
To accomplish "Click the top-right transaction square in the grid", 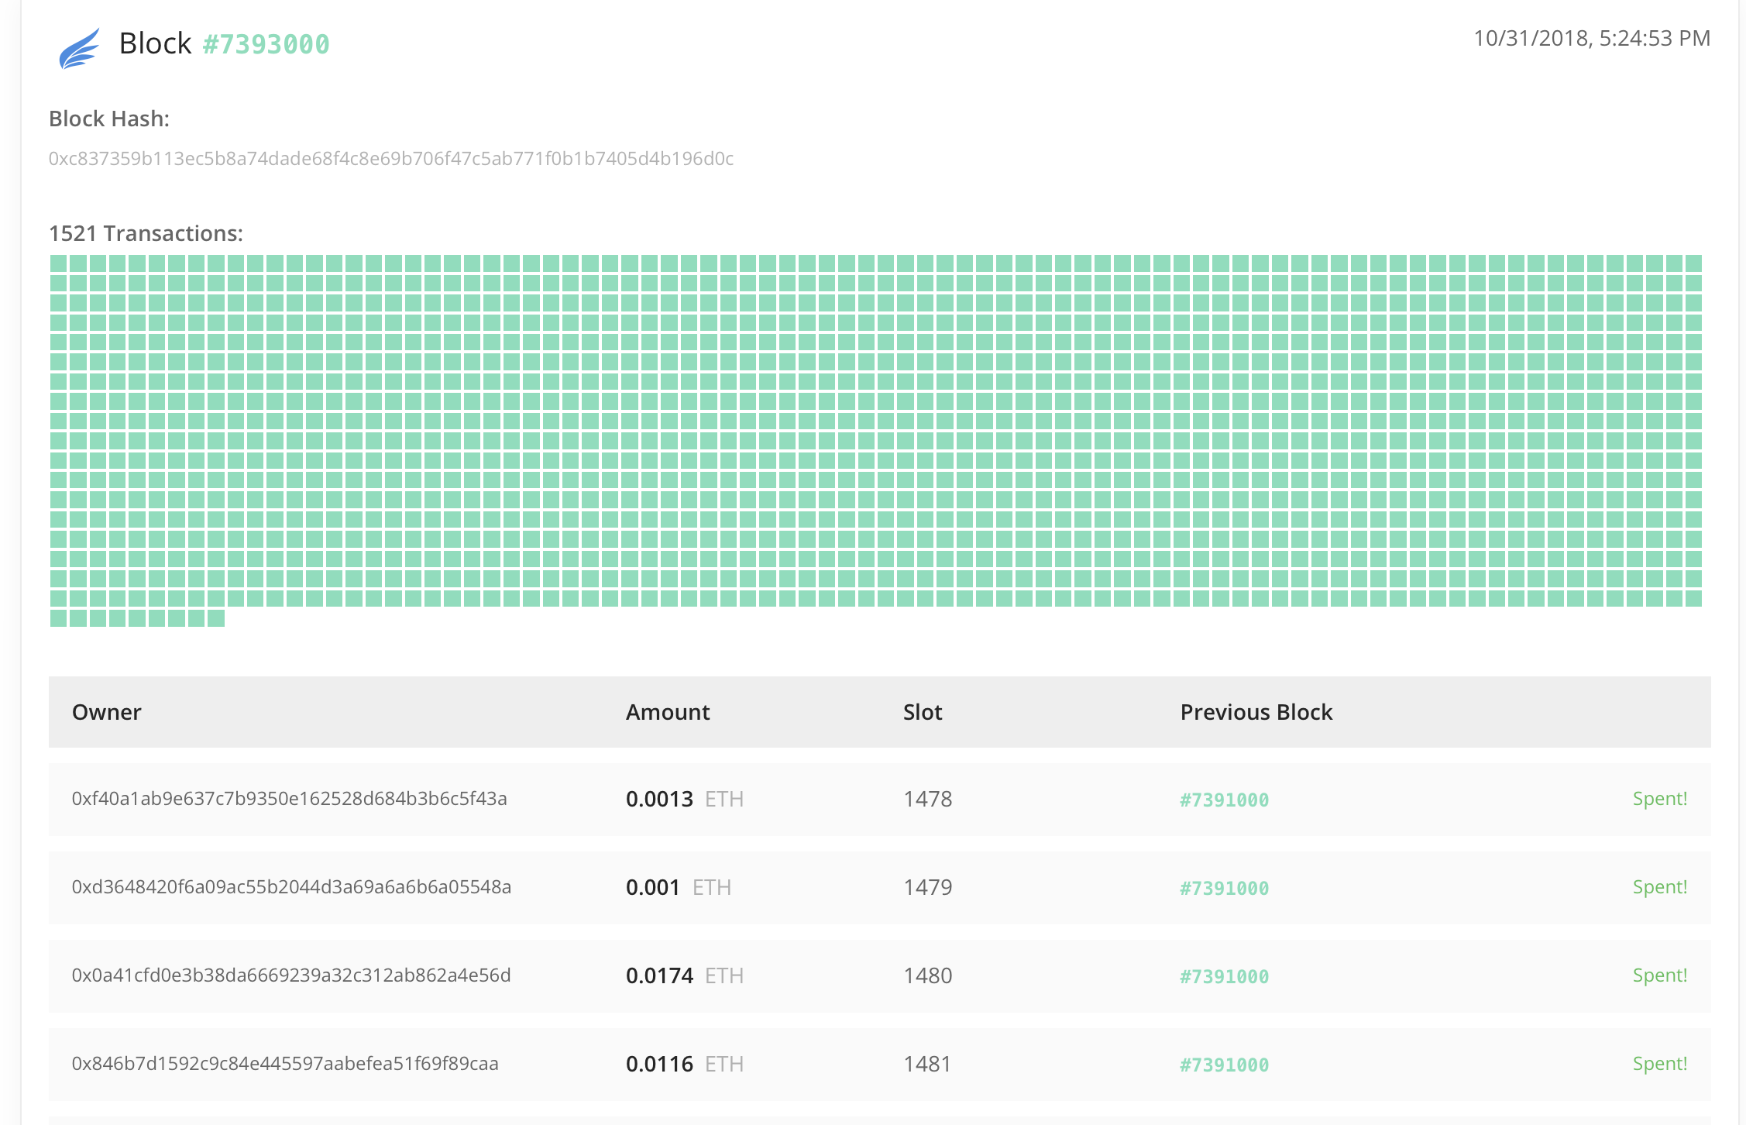I will pos(1694,263).
